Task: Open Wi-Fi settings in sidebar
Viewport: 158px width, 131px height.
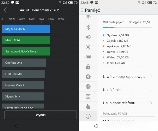Action: pos(88,17)
